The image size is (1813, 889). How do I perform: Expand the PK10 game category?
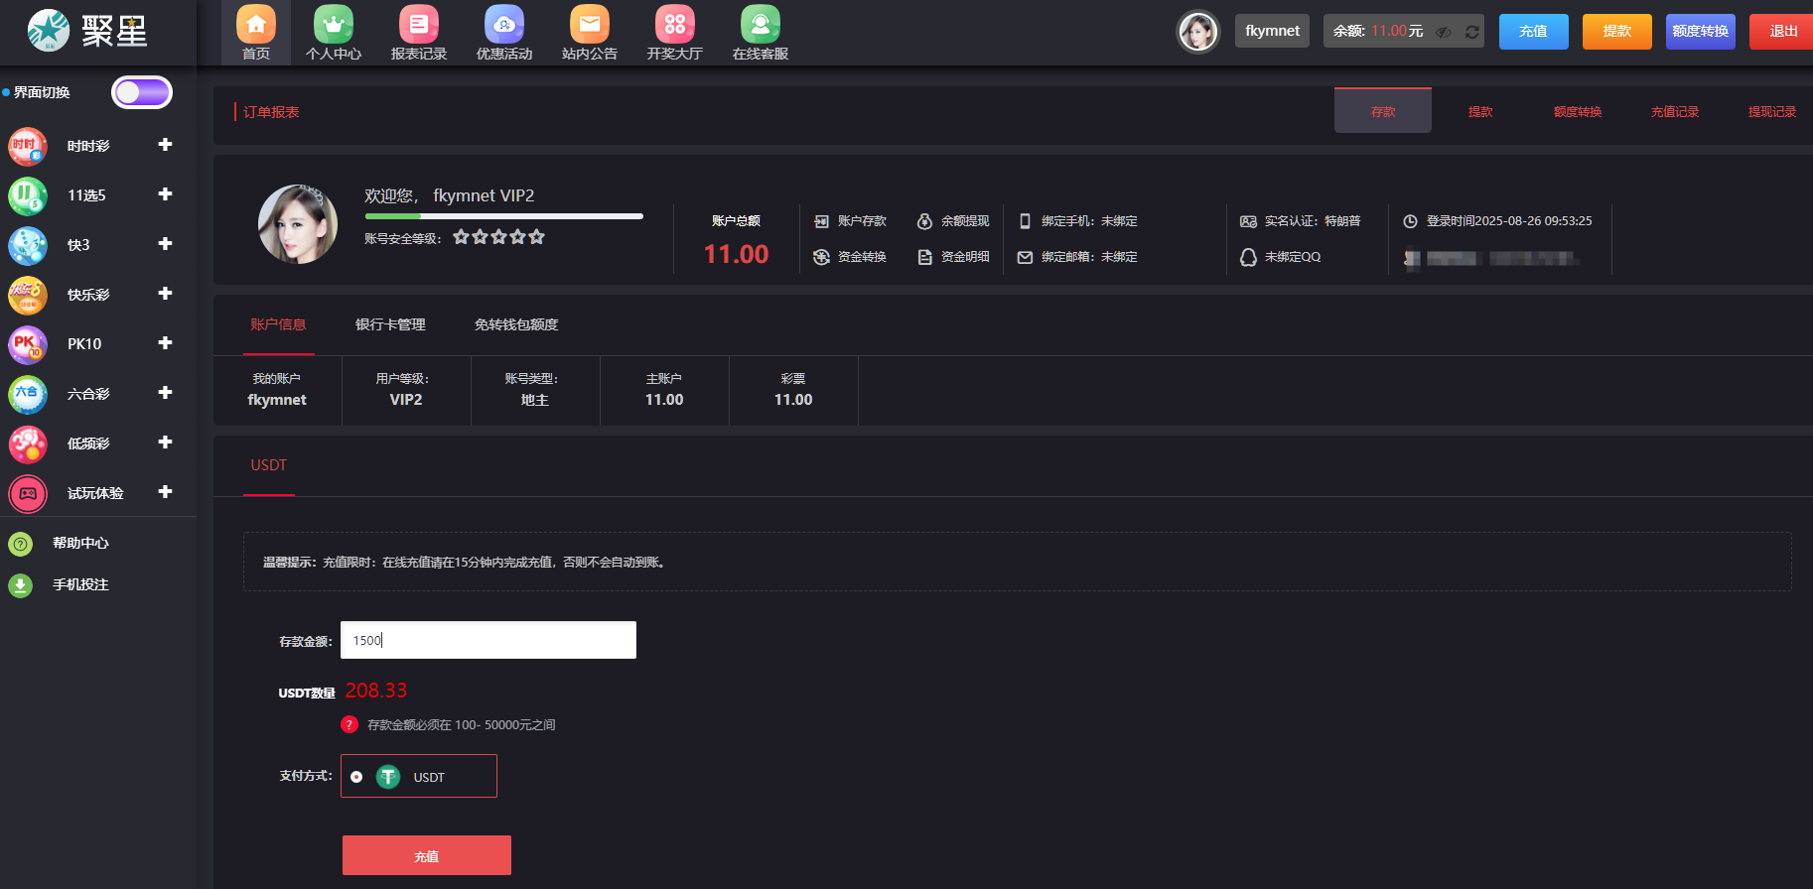(x=165, y=343)
